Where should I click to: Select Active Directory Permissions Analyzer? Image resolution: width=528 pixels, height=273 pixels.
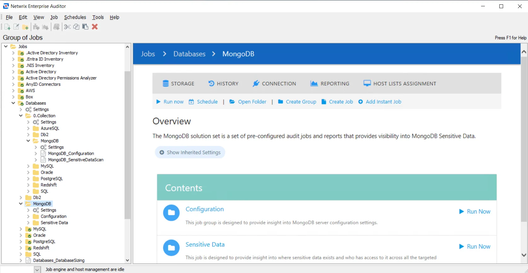point(61,78)
